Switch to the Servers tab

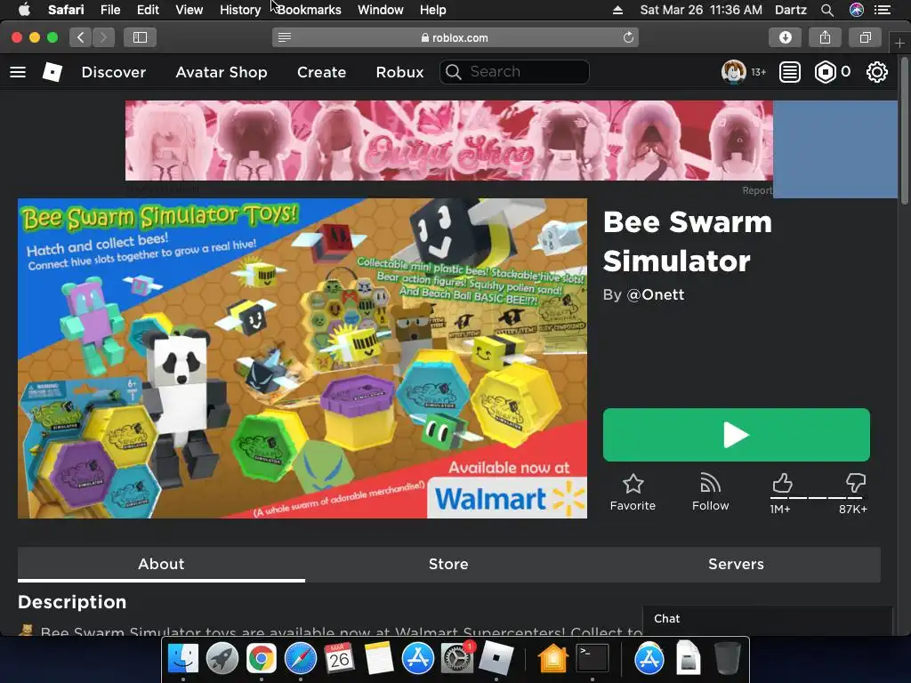[736, 564]
